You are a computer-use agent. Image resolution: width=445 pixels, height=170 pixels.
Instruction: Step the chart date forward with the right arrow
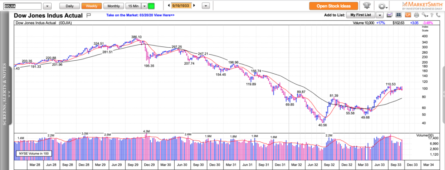pyautogui.click(x=194, y=5)
